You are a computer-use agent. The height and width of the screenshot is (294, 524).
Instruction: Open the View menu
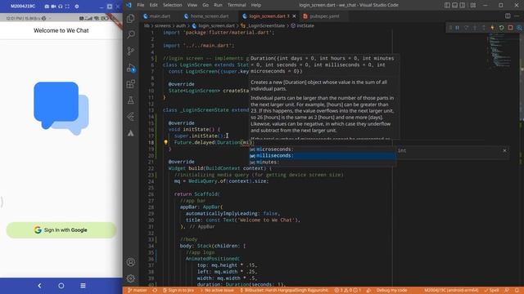pos(192,5)
